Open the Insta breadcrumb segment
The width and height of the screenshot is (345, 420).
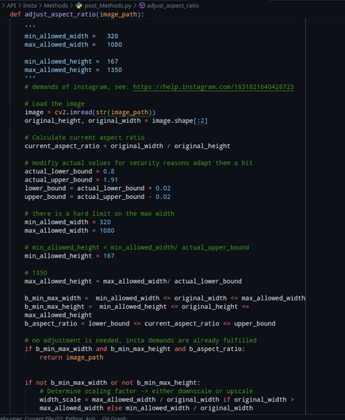30,6
